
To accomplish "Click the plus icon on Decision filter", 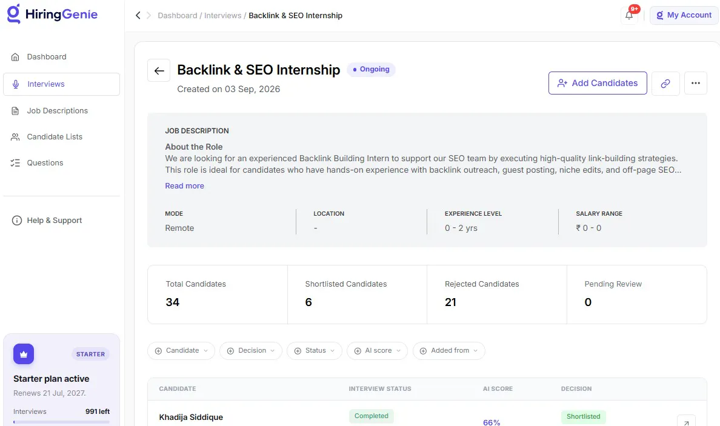I will tap(230, 351).
